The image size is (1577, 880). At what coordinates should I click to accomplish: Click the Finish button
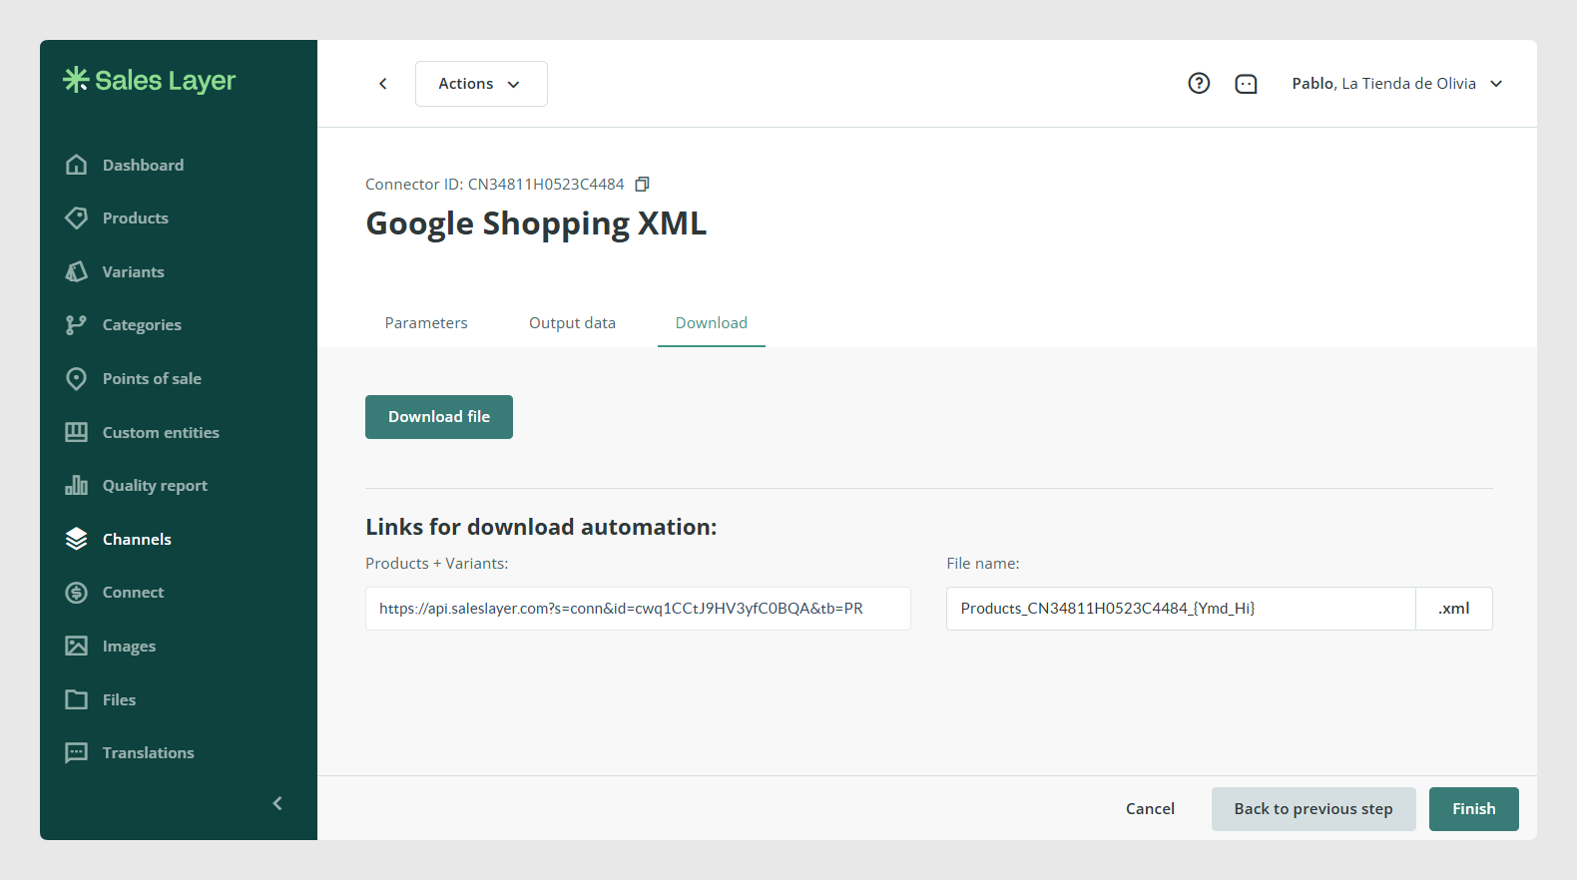(x=1473, y=809)
